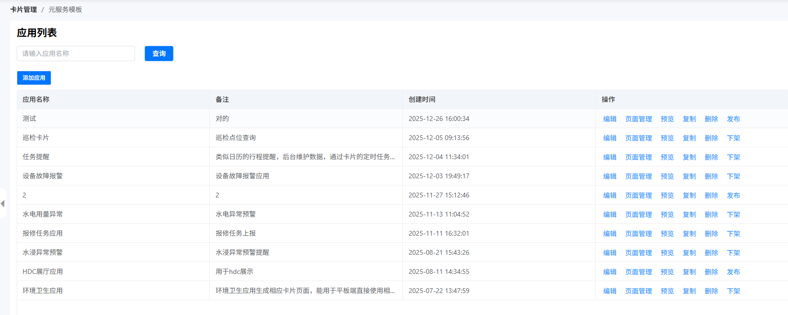788x315 pixels.
Task: Go to 卡片管理 breadcrumb
Action: (23, 10)
